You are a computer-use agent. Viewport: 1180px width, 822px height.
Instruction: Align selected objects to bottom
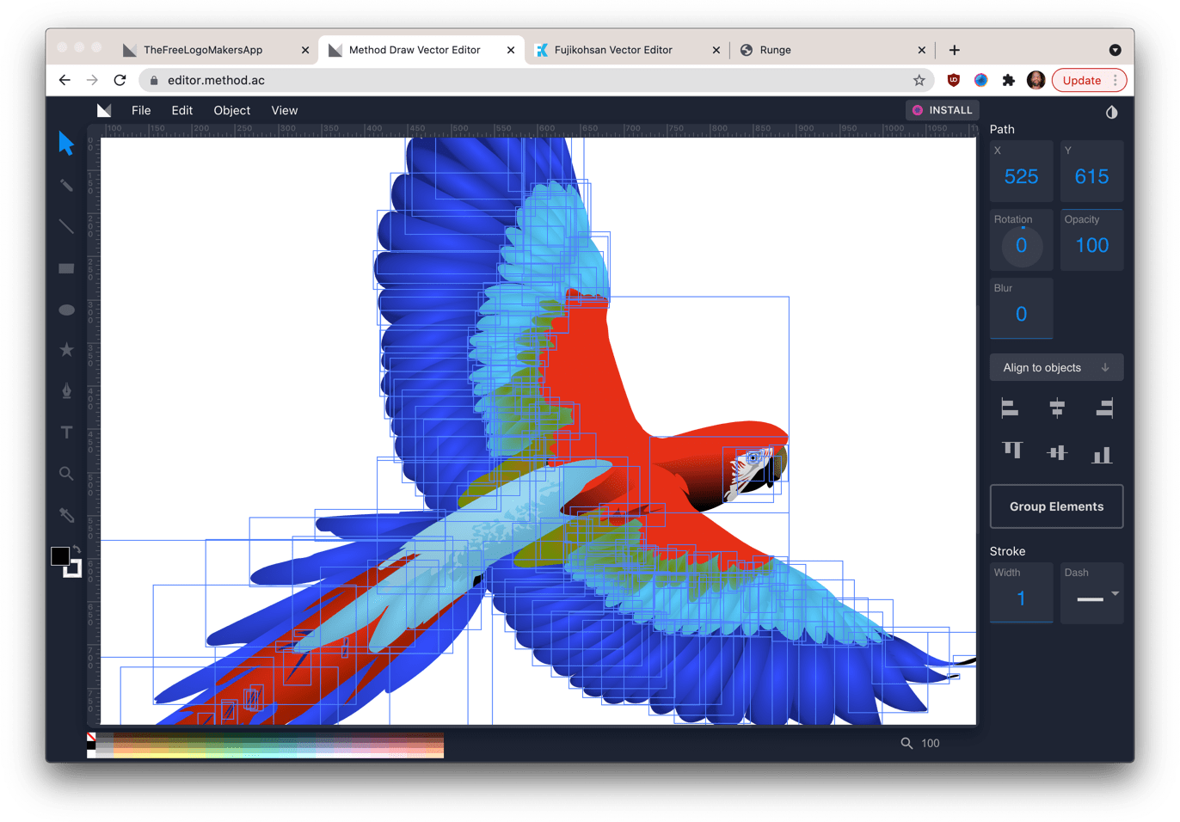click(1102, 455)
